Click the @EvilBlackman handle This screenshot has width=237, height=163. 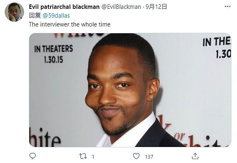point(121,7)
